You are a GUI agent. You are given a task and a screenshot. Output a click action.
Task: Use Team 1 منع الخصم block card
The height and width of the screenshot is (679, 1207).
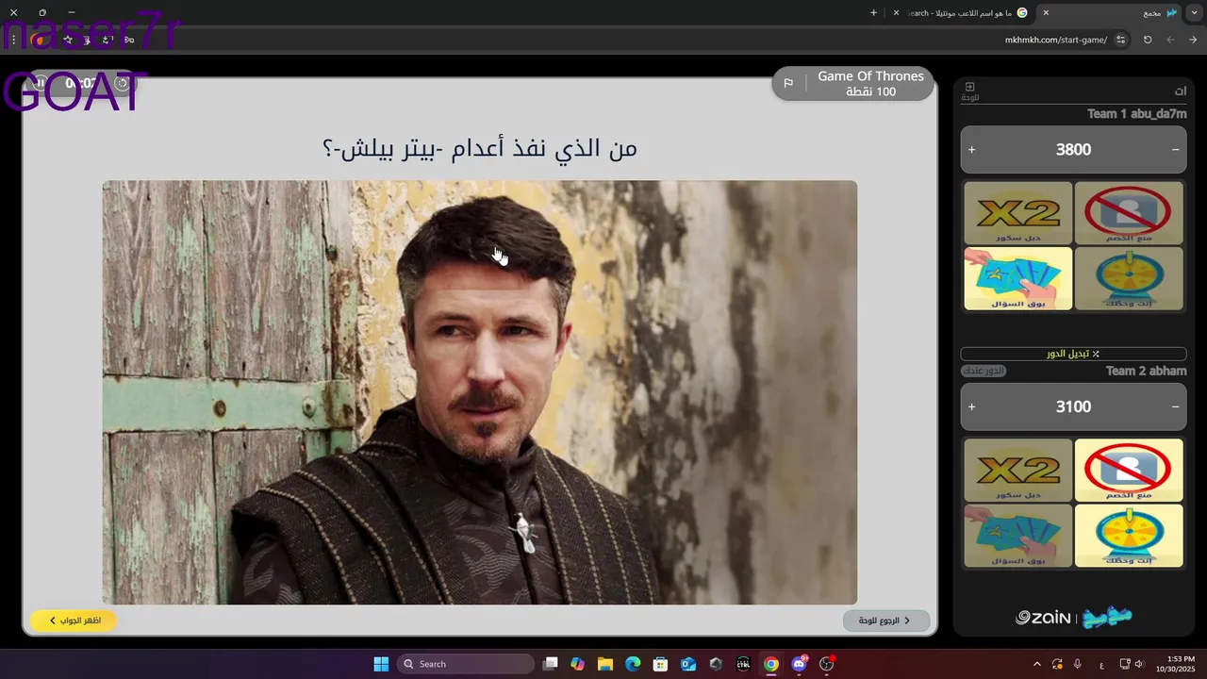pyautogui.click(x=1129, y=213)
